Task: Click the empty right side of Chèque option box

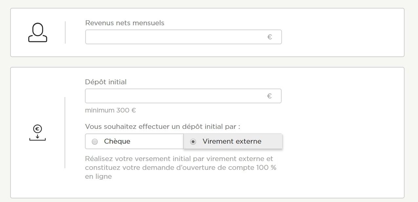Action: [x=157, y=141]
